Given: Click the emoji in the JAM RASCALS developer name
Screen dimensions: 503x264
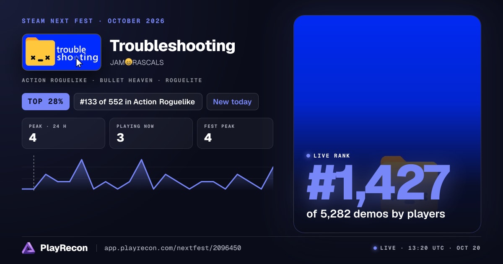Looking at the screenshot, I should tap(129, 62).
